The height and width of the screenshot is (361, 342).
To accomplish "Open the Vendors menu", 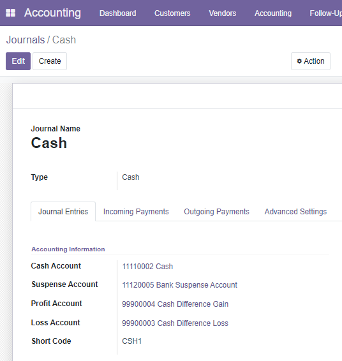I will 223,13.
